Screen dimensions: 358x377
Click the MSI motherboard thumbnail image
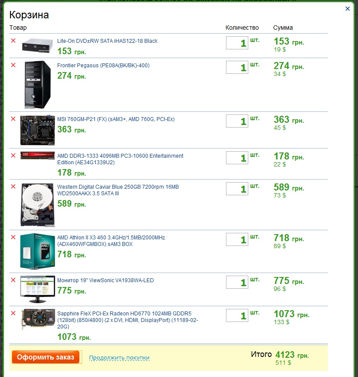tap(37, 130)
